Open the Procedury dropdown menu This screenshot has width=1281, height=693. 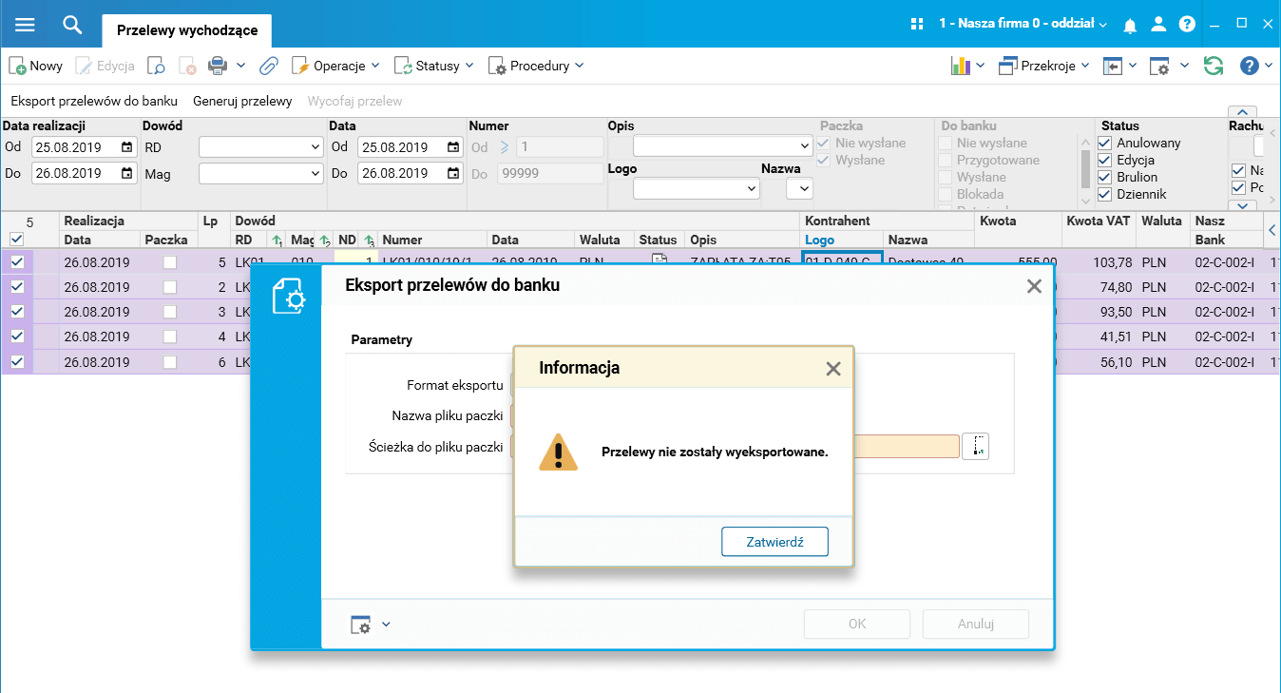(x=536, y=66)
